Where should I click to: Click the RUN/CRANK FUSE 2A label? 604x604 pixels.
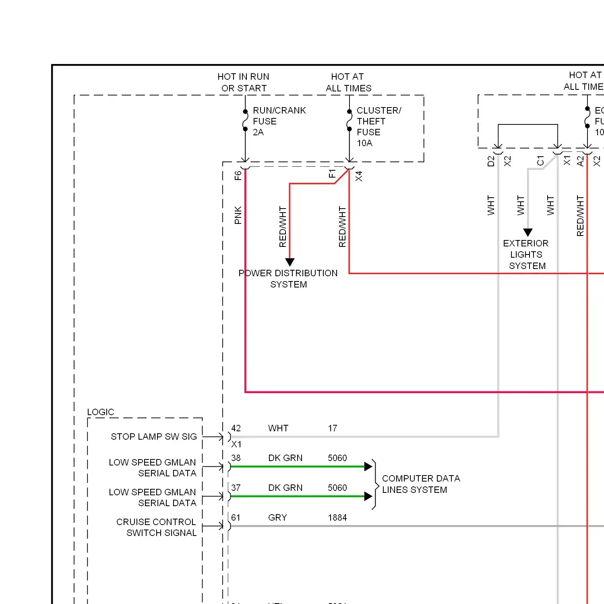click(279, 121)
